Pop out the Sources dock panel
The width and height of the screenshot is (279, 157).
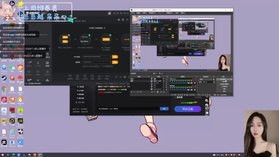pos(167,76)
